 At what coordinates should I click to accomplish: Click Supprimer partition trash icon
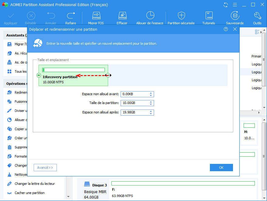coord(9,147)
